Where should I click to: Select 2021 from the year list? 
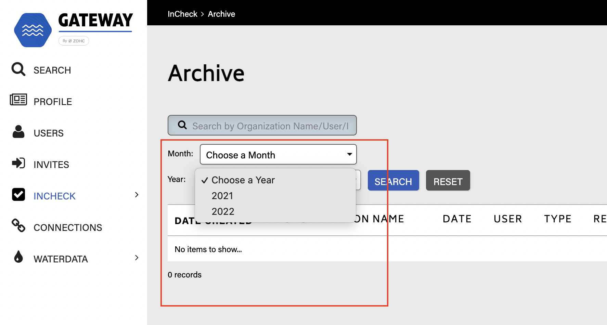coord(222,196)
